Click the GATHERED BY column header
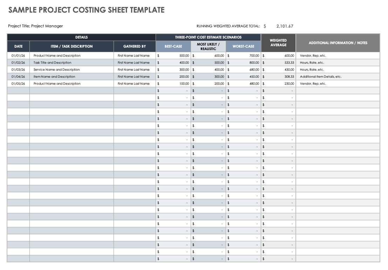The image size is (388, 270). click(135, 46)
